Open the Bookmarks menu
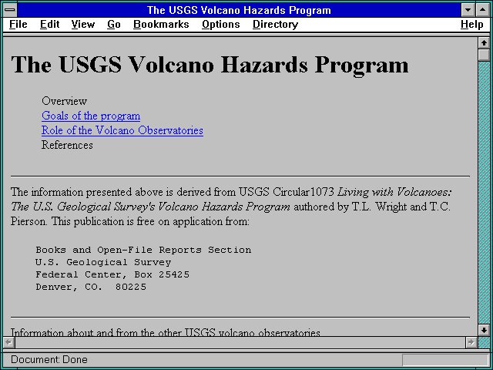 [161, 24]
